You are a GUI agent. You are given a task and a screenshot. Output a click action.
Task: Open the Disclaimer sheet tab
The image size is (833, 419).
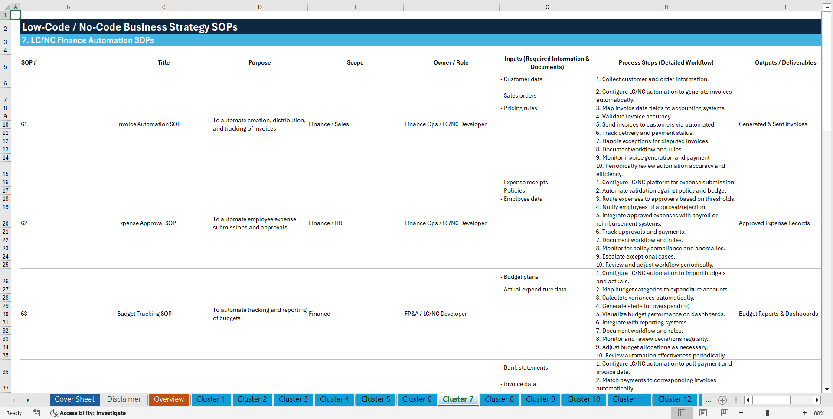pyautogui.click(x=124, y=399)
